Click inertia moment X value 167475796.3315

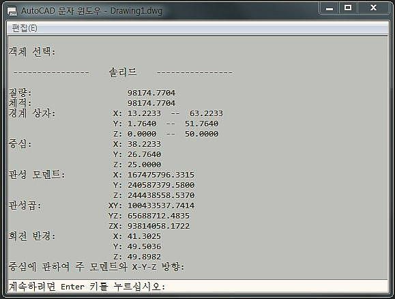(161, 175)
